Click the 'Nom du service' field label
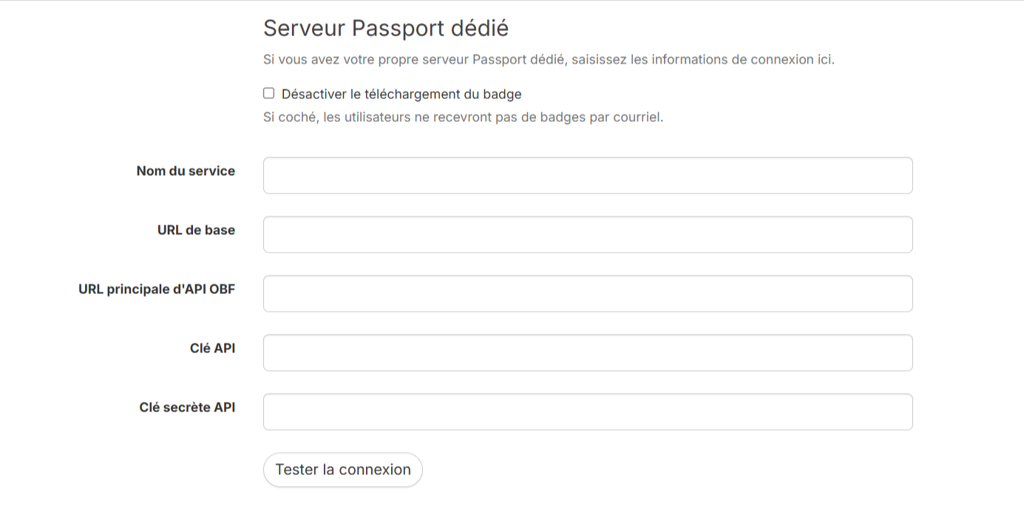 click(x=186, y=171)
